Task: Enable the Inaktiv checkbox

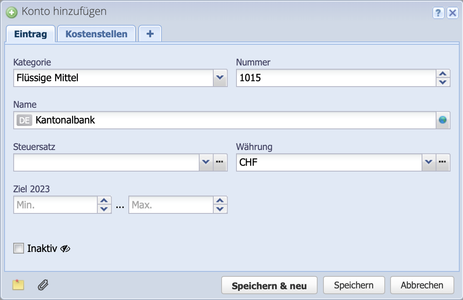Action: 18,248
